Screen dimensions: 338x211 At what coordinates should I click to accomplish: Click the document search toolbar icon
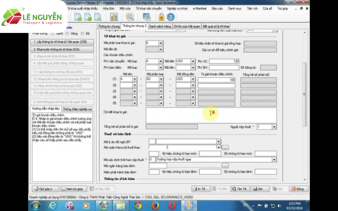point(98,16)
